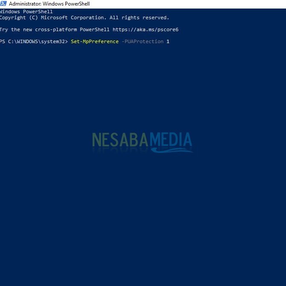This screenshot has width=286, height=286.
Task: Click the https://aka.ms/pscore6 URL text
Action: point(146,29)
